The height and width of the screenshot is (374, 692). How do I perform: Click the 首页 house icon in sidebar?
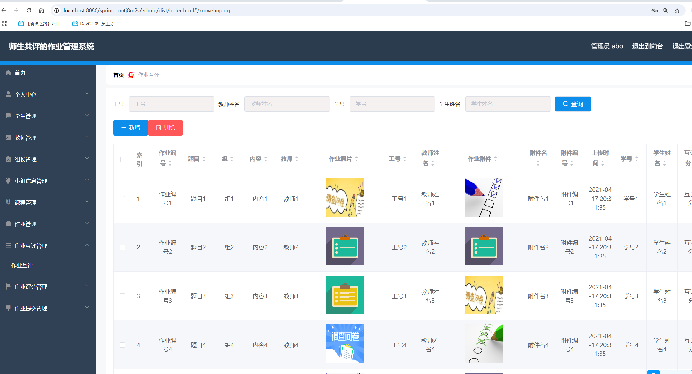8,72
